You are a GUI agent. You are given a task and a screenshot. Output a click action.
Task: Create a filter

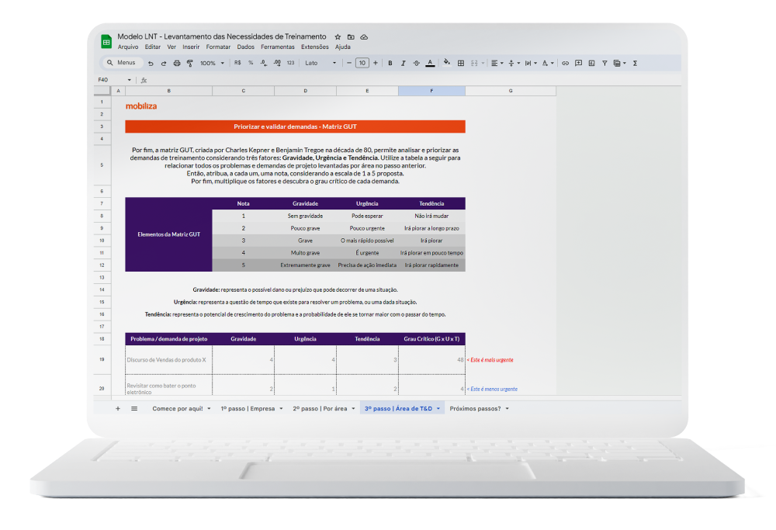coord(605,64)
